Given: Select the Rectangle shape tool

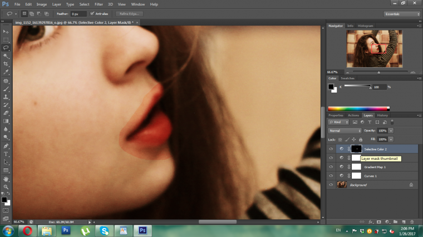Looking at the screenshot, I should point(6,170).
